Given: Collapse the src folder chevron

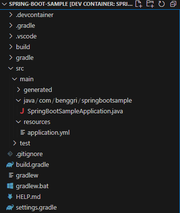Looking at the screenshot, I should click(11, 69).
